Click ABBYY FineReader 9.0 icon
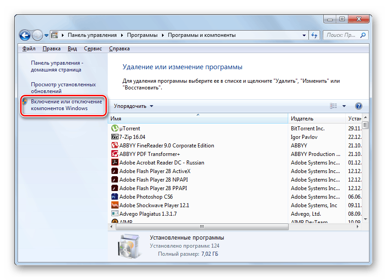387x280 pixels. click(x=115, y=145)
